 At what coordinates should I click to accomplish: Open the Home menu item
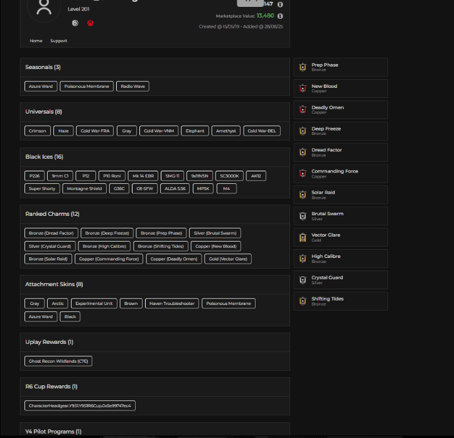pos(36,41)
